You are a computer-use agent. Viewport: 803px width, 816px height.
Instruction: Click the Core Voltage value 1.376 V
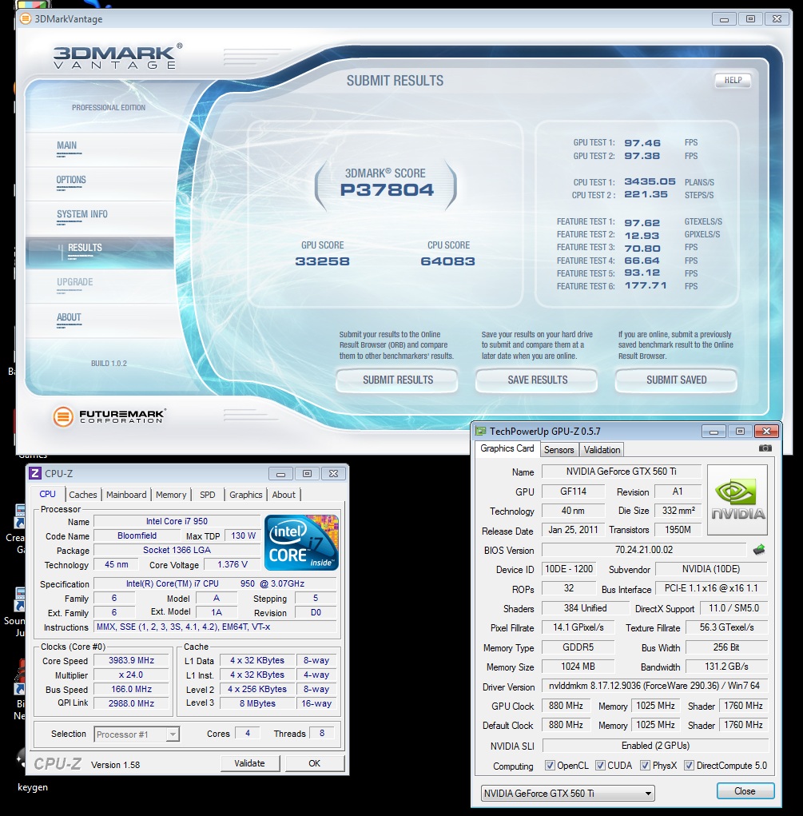pos(232,564)
